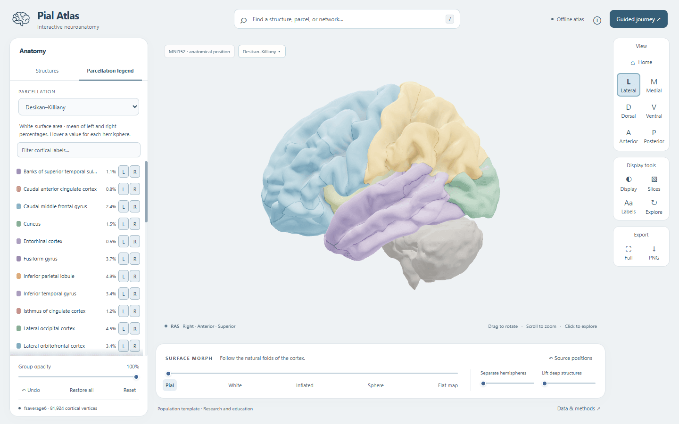Viewport: 679px width, 424px height.
Task: Open the atlas info icon
Action: 597,20
